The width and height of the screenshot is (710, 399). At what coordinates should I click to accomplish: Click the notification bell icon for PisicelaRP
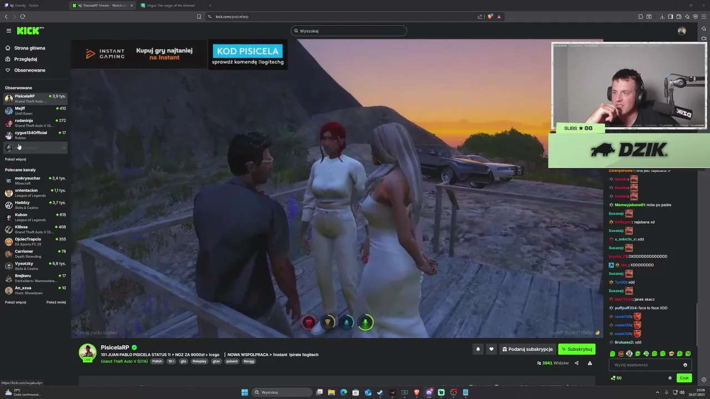tap(478, 349)
